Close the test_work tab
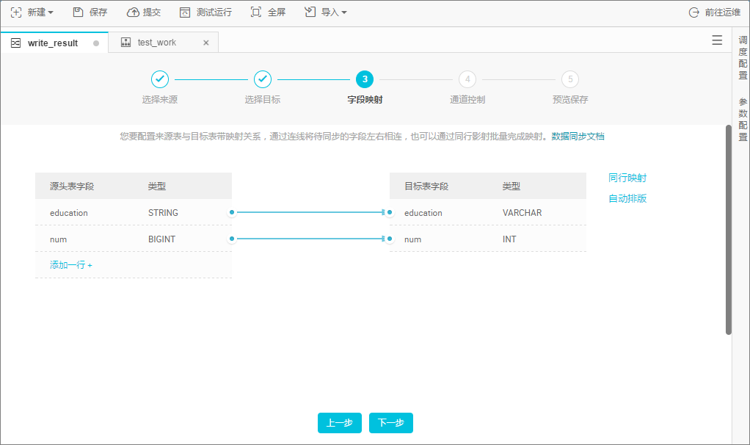The width and height of the screenshot is (750, 445). (206, 43)
